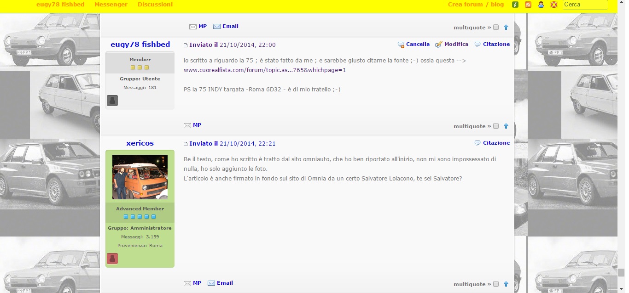The height and width of the screenshot is (293, 629).
Task: Click the 'Messaggi: 3.159' text
Action: tap(140, 237)
